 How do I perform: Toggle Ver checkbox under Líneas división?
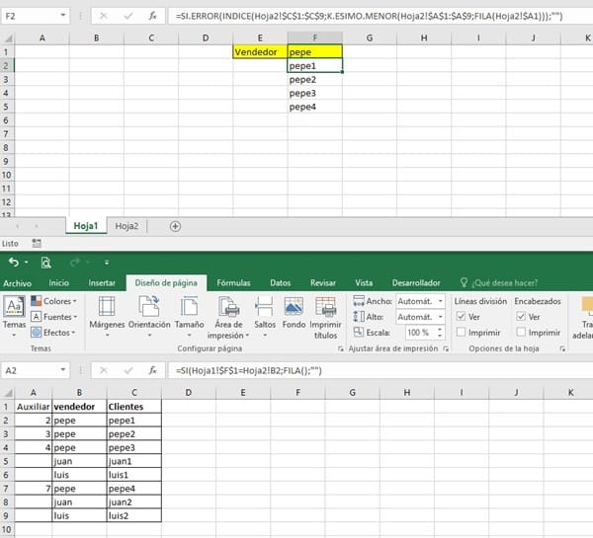pos(462,316)
